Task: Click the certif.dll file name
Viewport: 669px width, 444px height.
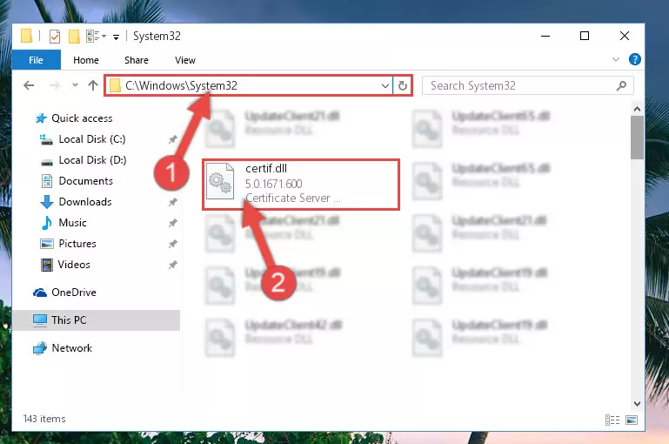Action: tap(266, 169)
